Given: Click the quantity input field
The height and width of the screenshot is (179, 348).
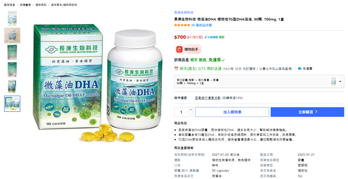Looking at the screenshot, I should click(x=181, y=112).
